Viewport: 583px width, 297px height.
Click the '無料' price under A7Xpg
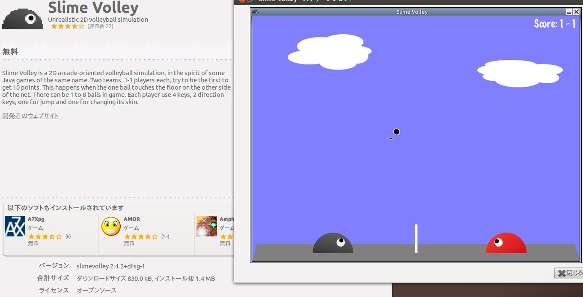tap(33, 243)
